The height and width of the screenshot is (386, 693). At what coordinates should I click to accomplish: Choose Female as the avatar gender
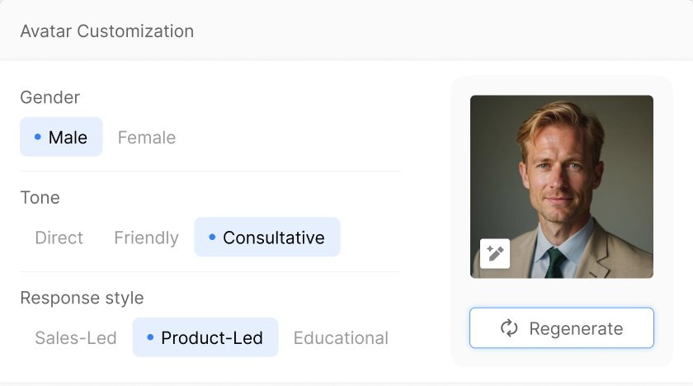pos(147,138)
